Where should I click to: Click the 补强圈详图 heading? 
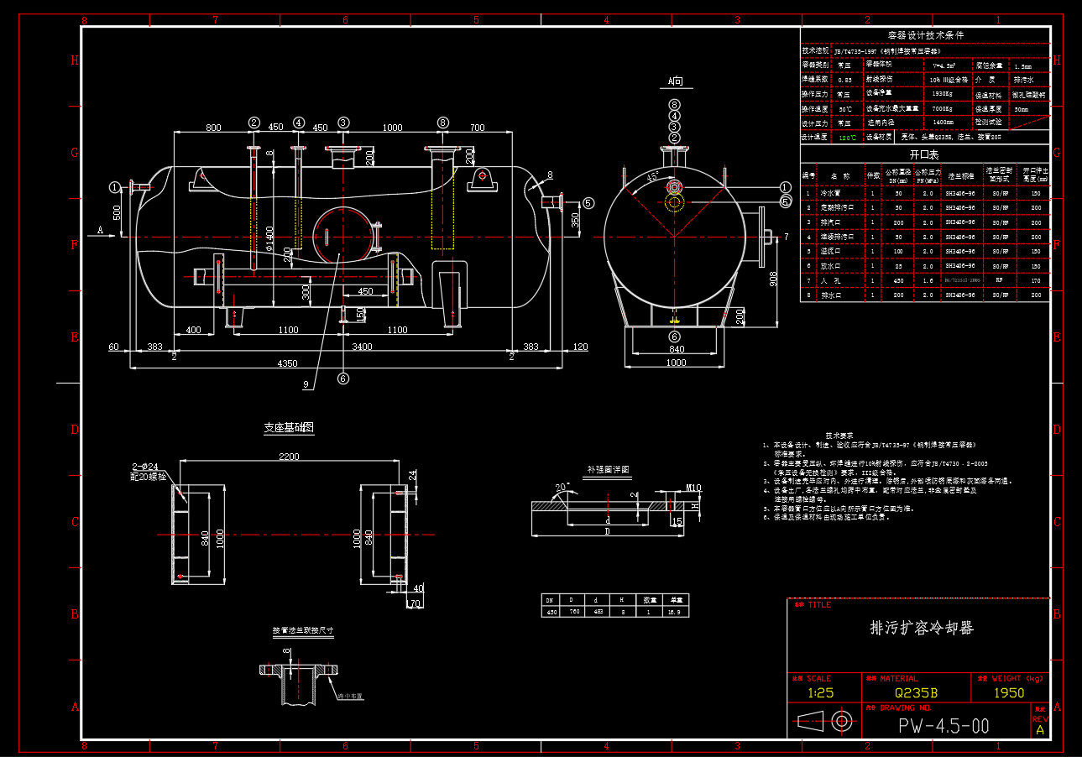tap(608, 469)
